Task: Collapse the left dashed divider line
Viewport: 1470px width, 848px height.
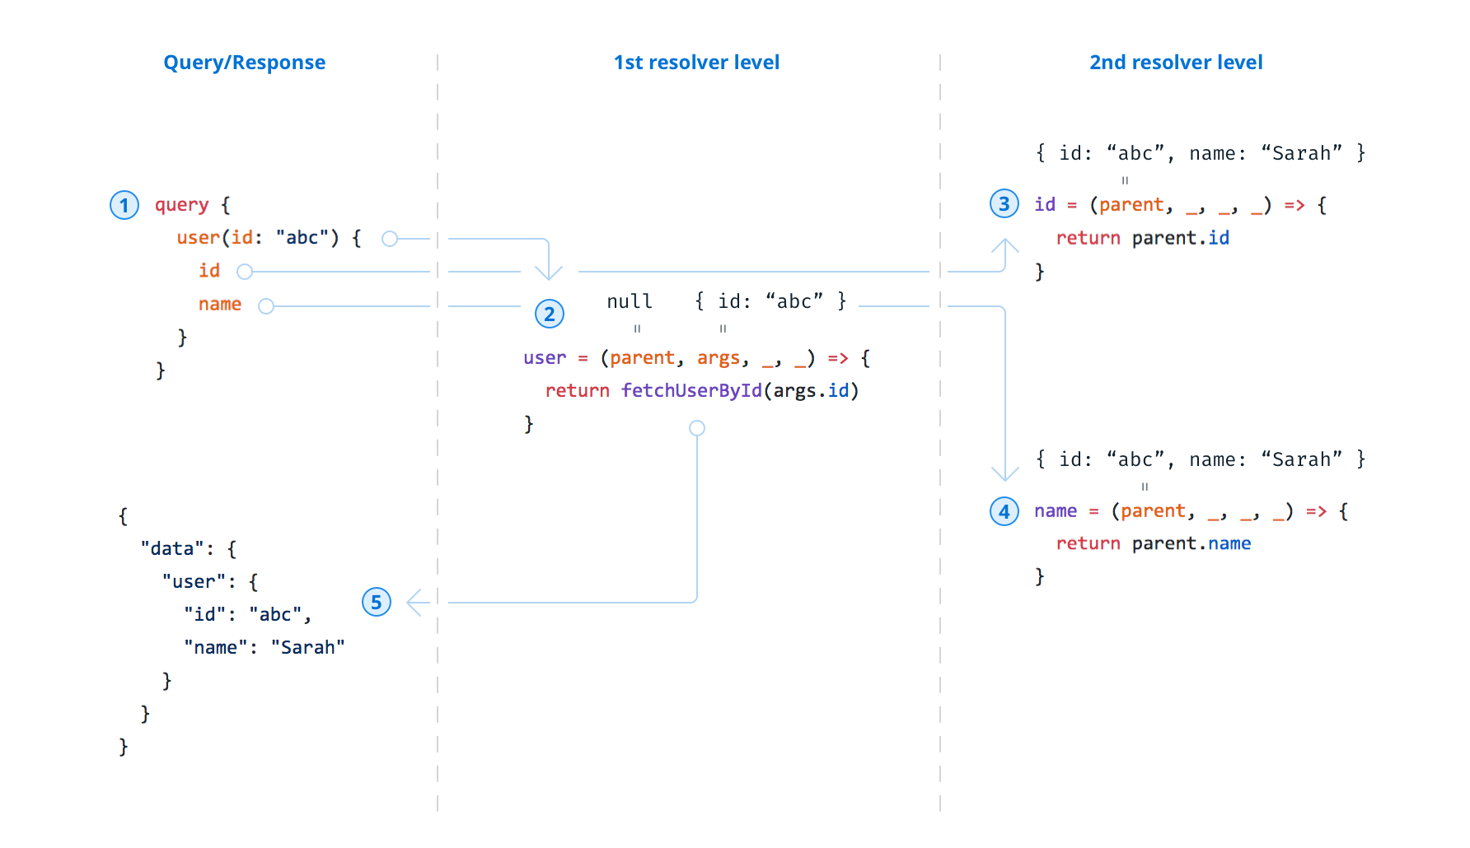Action: tap(437, 428)
